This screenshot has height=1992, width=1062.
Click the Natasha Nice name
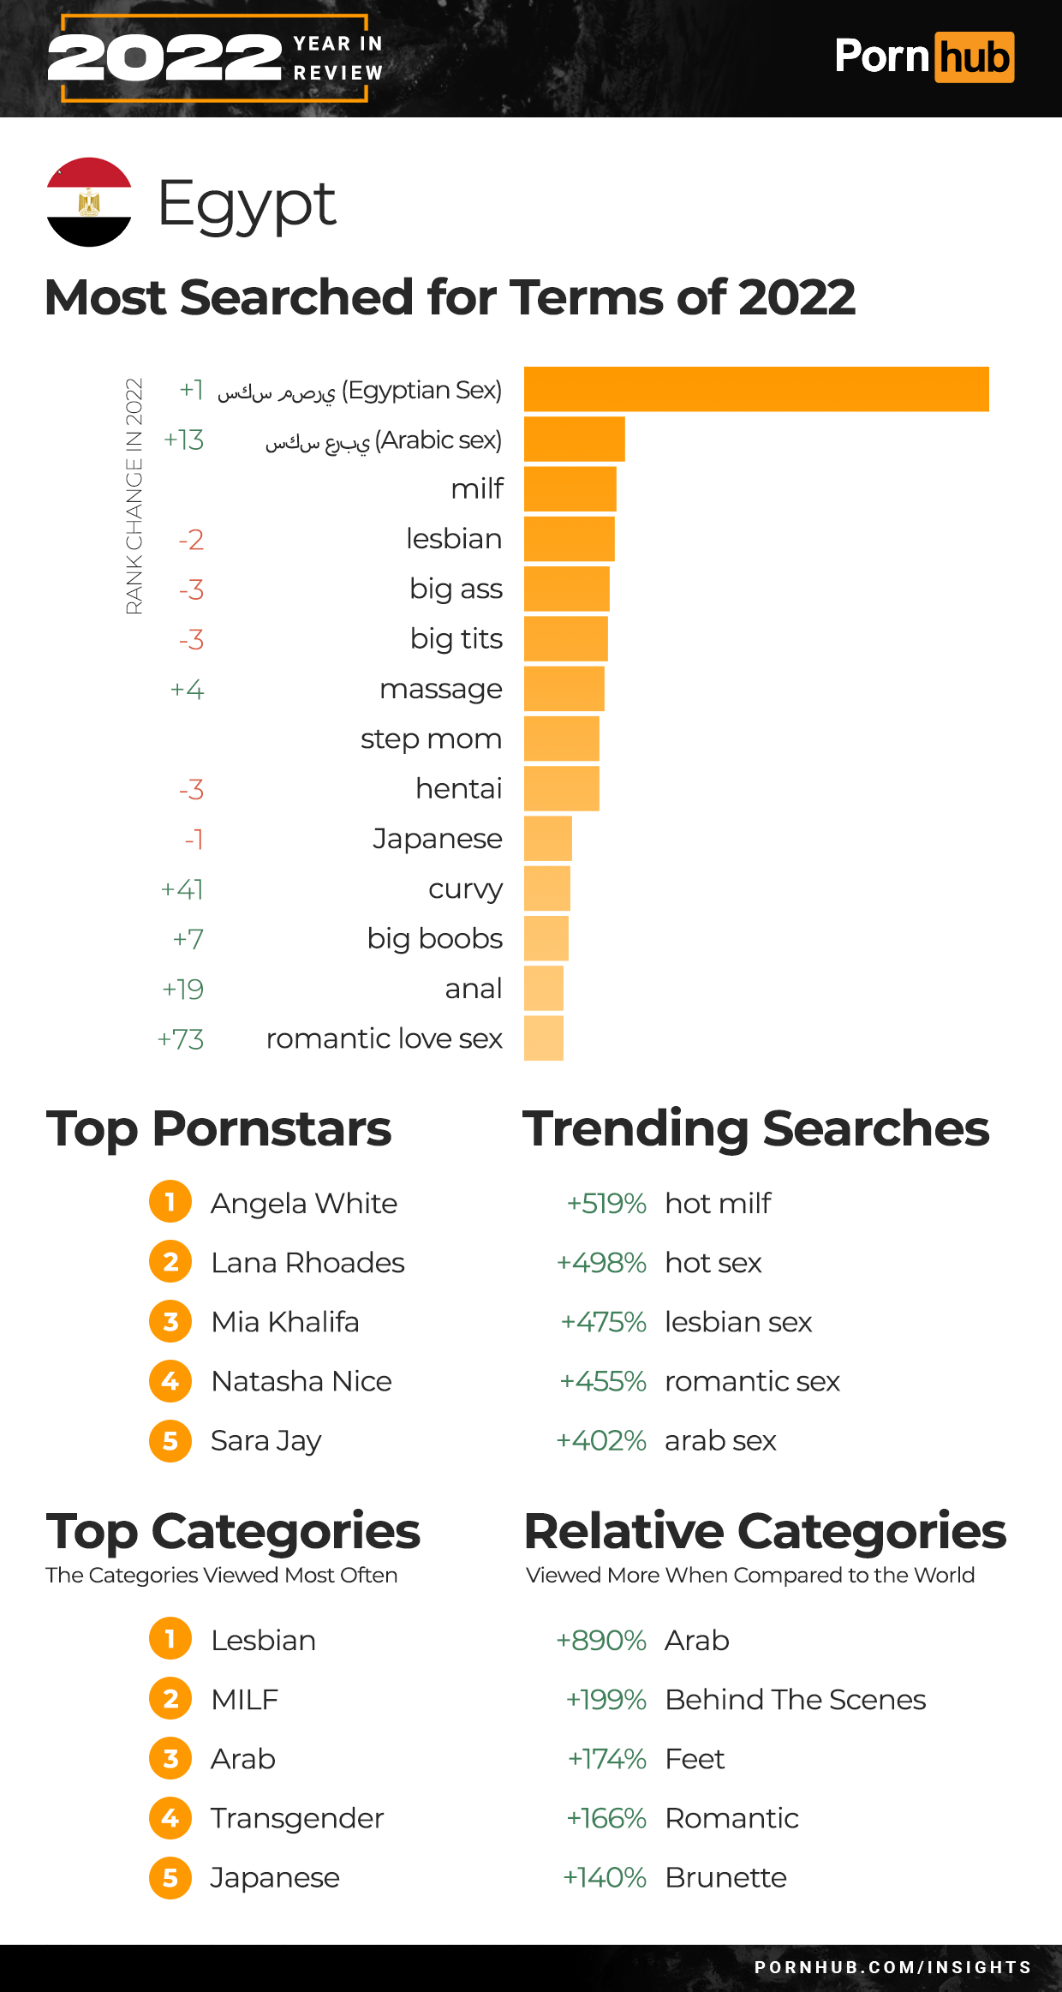click(x=301, y=1381)
